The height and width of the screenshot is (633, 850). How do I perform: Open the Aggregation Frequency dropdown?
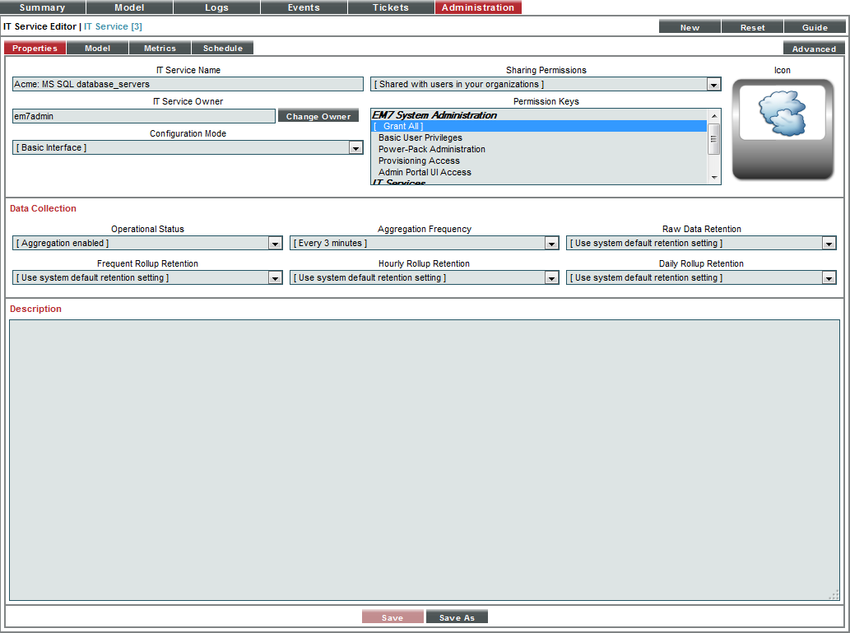pyautogui.click(x=551, y=243)
